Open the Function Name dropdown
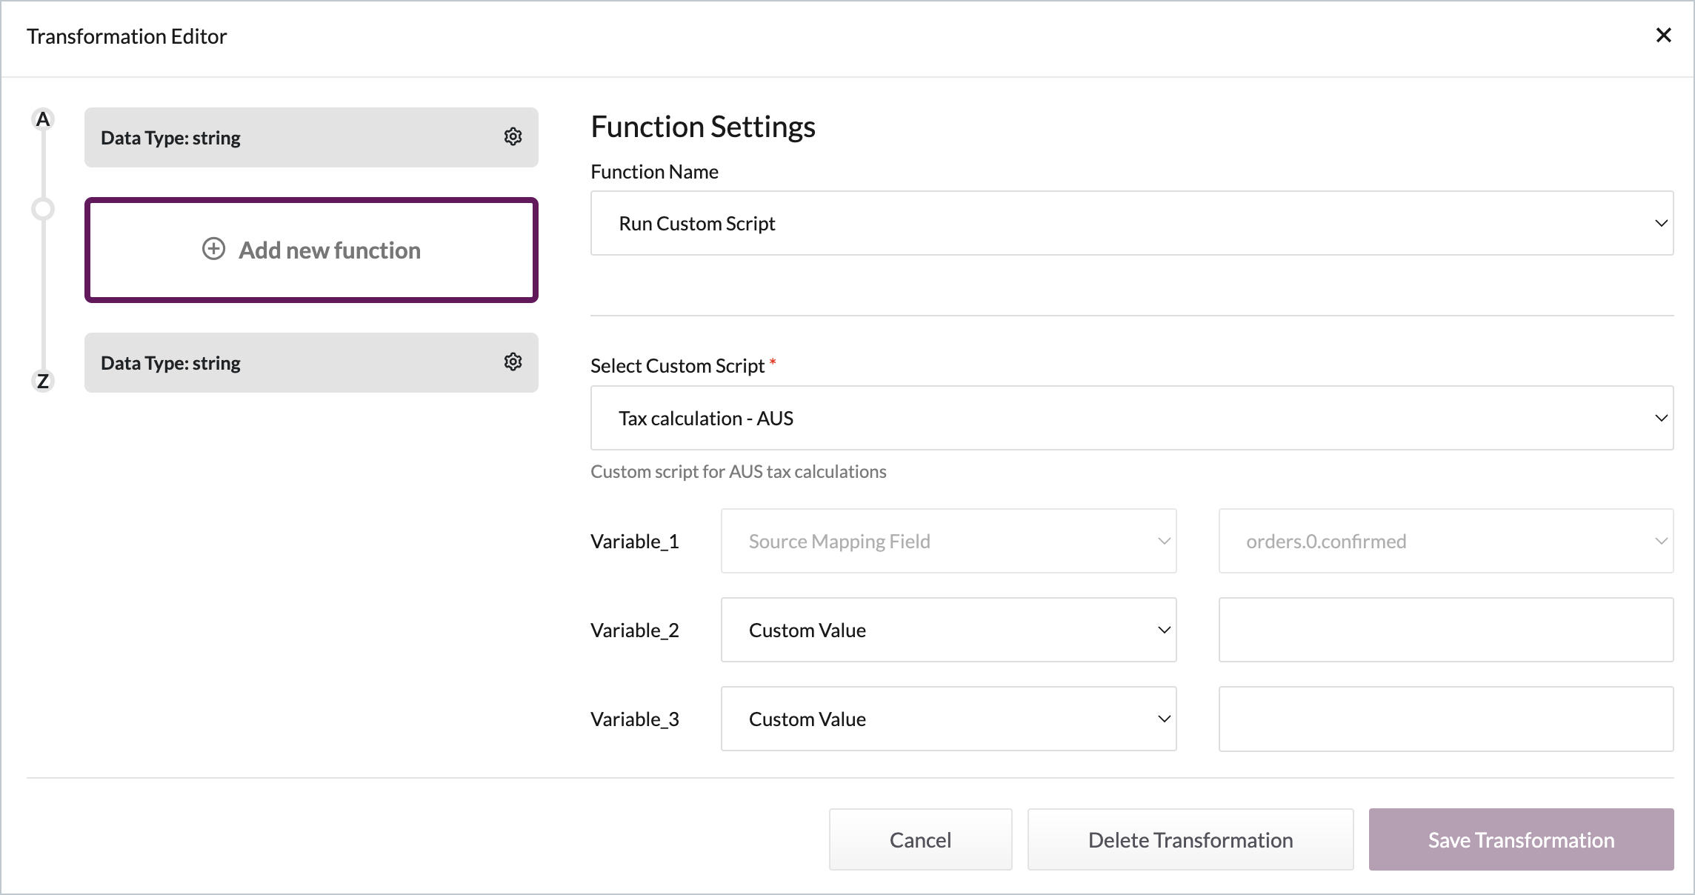 1131,223
